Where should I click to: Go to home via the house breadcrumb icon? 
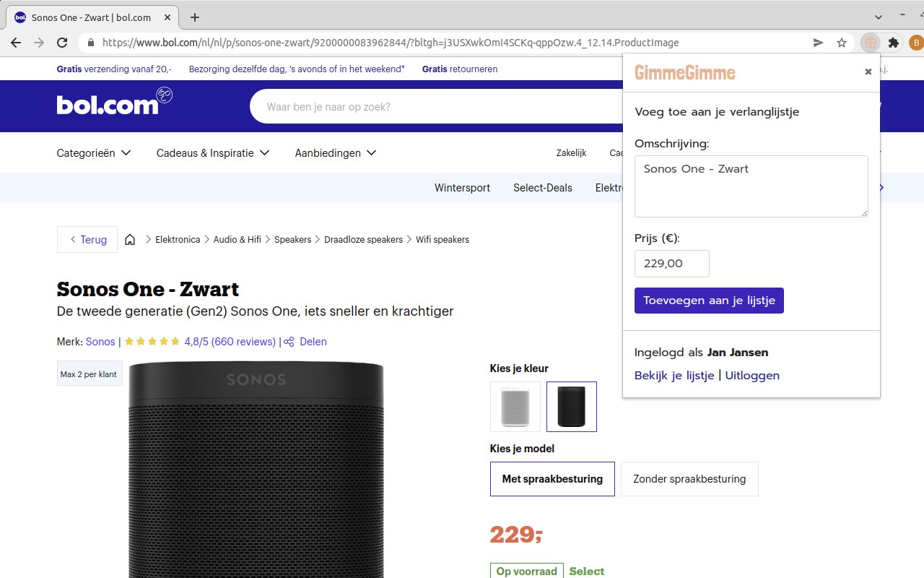tap(130, 239)
